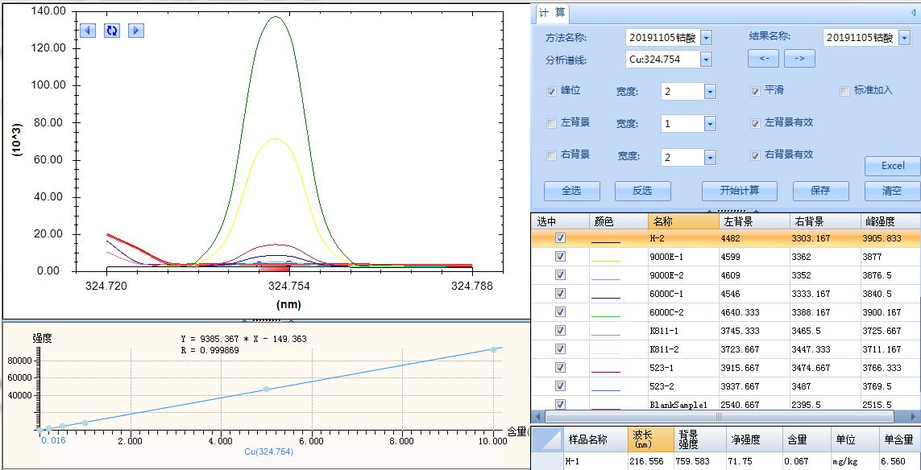Click the yellow color swatch for 9000E-1
The height and width of the screenshot is (470, 921).
pos(606,258)
